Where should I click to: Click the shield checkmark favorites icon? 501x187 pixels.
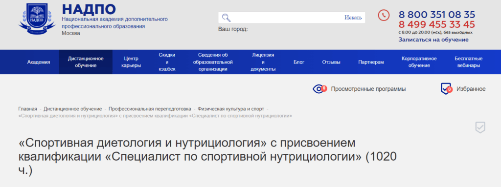(446, 89)
